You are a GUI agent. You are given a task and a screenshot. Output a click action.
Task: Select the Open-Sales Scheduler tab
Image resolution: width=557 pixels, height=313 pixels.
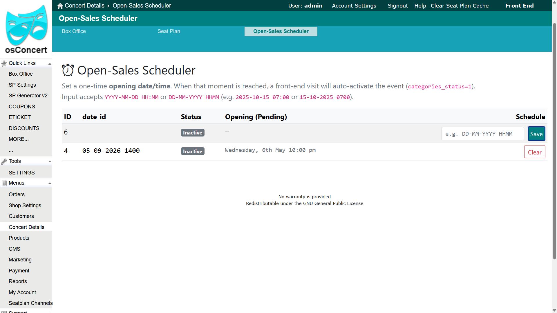click(x=281, y=31)
